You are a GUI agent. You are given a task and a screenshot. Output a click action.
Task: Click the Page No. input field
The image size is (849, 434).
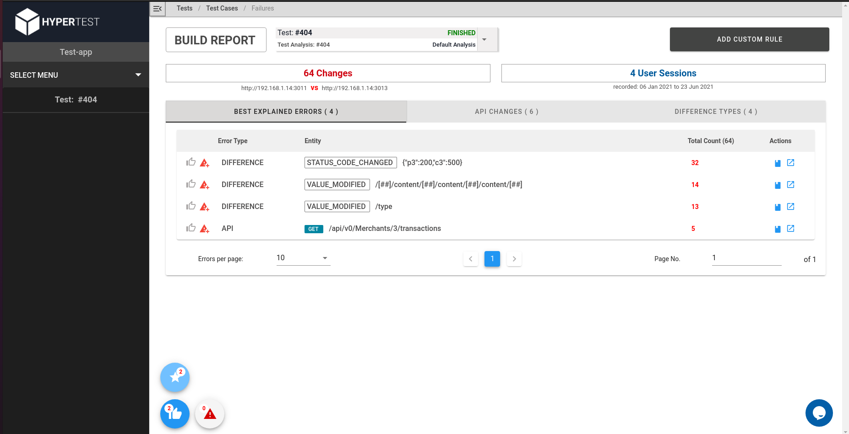(746, 258)
